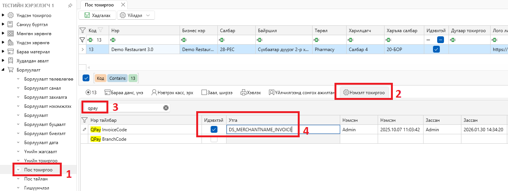The image size is (508, 191).
Task: Open Үйлчилгээнд сонгох ажилтан tab
Action: point(302,92)
